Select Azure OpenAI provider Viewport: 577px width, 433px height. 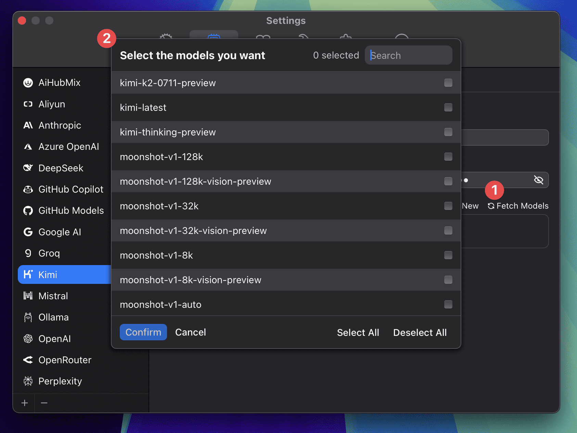64,147
